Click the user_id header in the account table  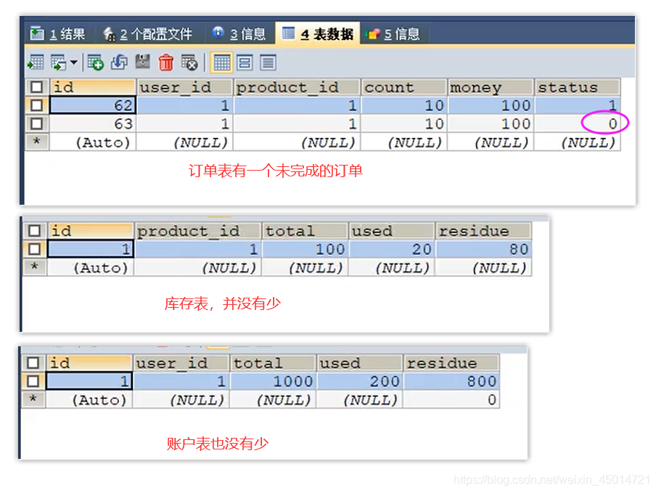pyautogui.click(x=181, y=363)
